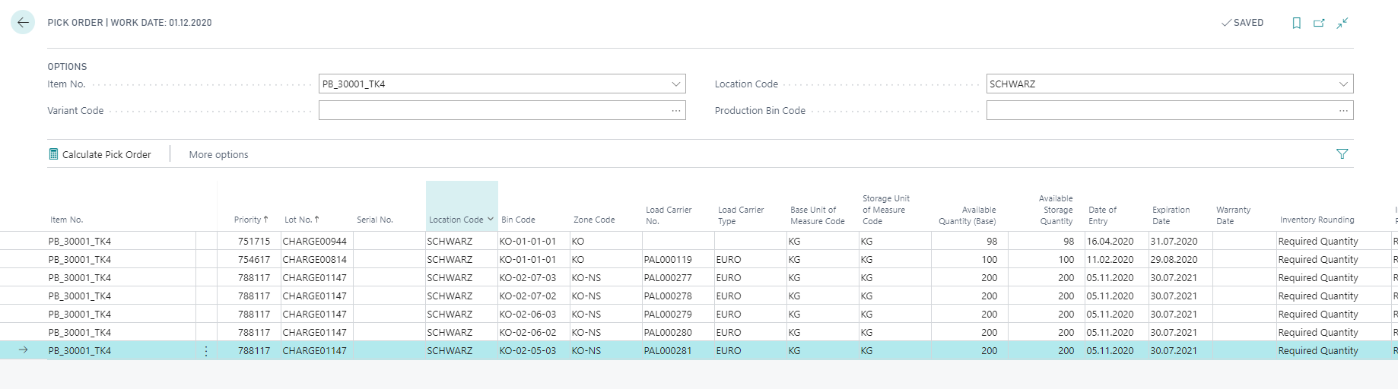The width and height of the screenshot is (1398, 389).
Task: Click the Item No. column header
Action: (66, 220)
